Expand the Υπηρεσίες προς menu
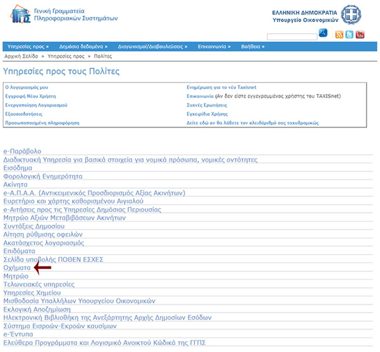The image size is (380, 352). coord(28,46)
